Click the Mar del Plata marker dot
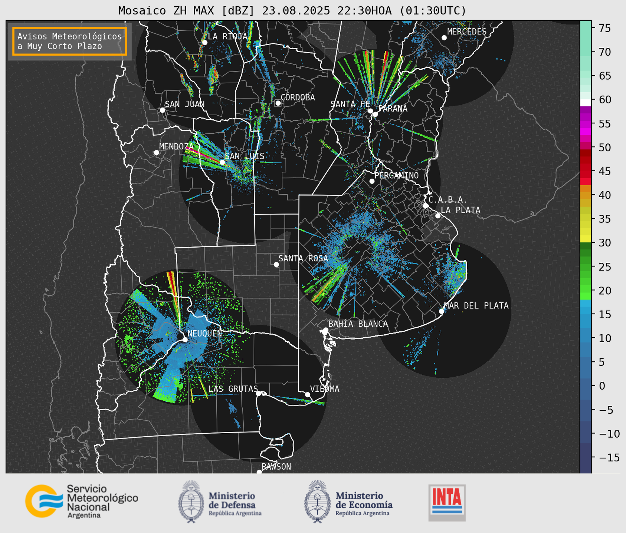Image resolution: width=626 pixels, height=533 pixels. (442, 311)
